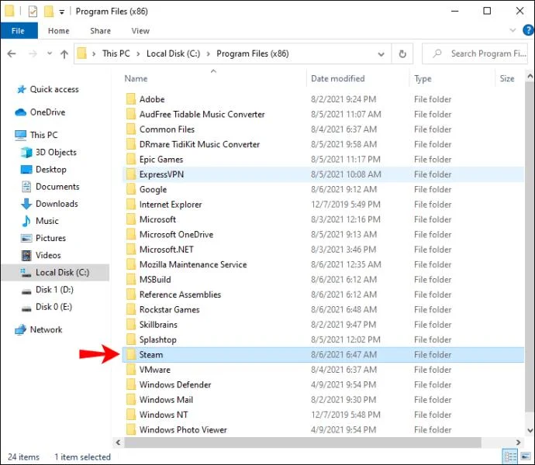Select This PC in navigation pane

click(43, 135)
